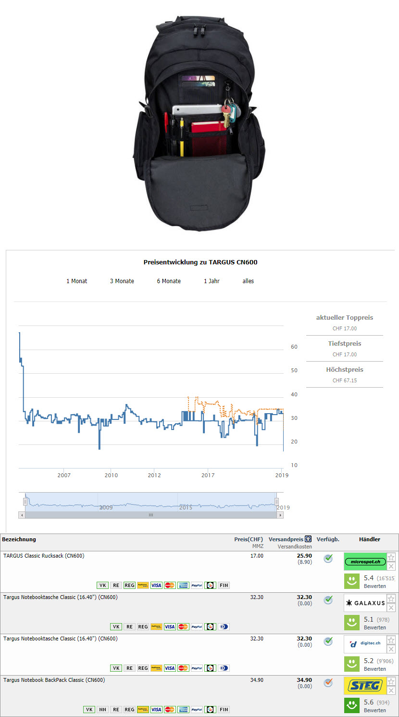Viewport: 399px width, 717px height.
Task: Click the microspot.ch rating smiley
Action: [352, 581]
